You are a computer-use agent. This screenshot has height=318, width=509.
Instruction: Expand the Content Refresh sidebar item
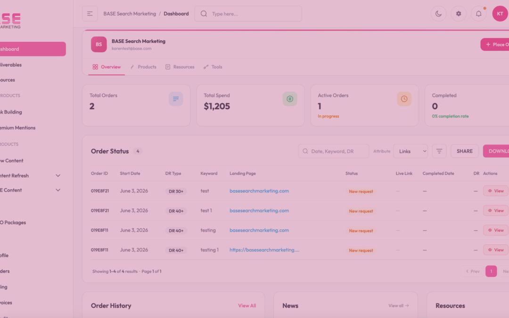pos(58,176)
